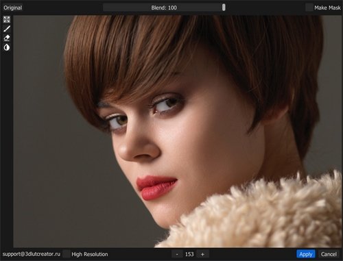Click the red lips in the preview
This screenshot has width=343, height=261.
[156, 187]
